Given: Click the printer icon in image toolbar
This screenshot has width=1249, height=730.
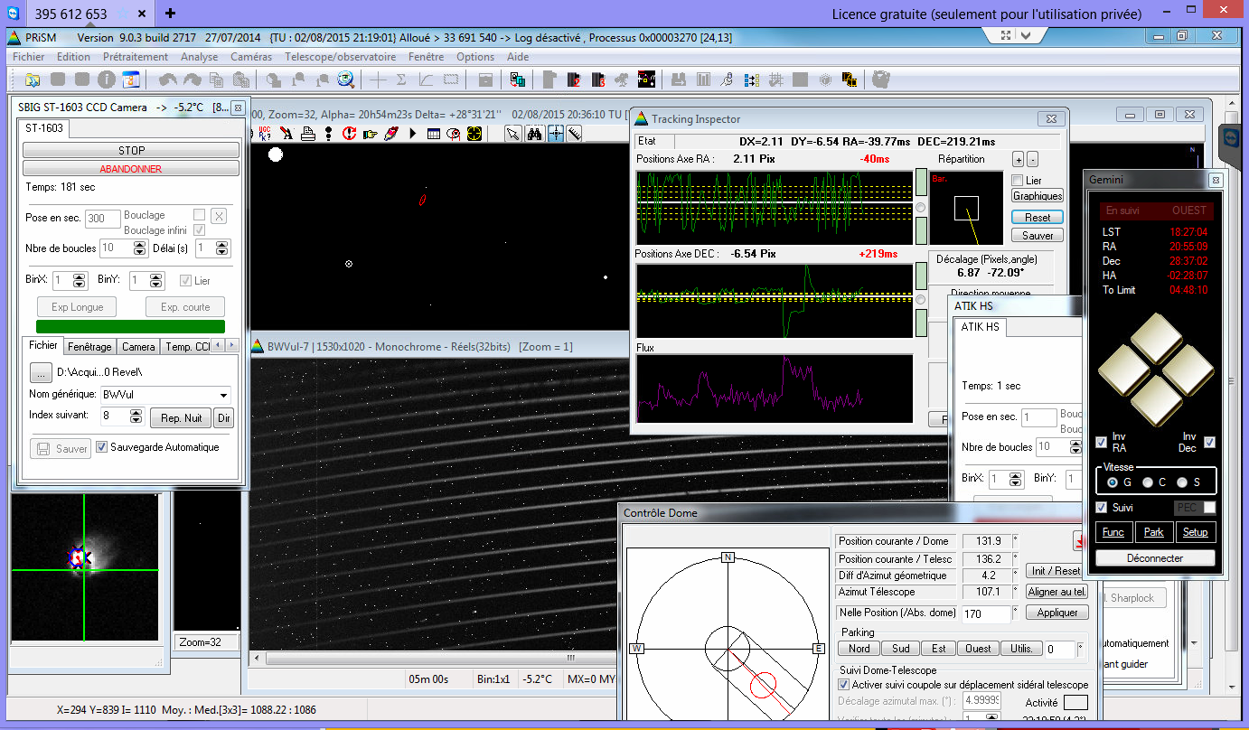Looking at the screenshot, I should (x=308, y=134).
